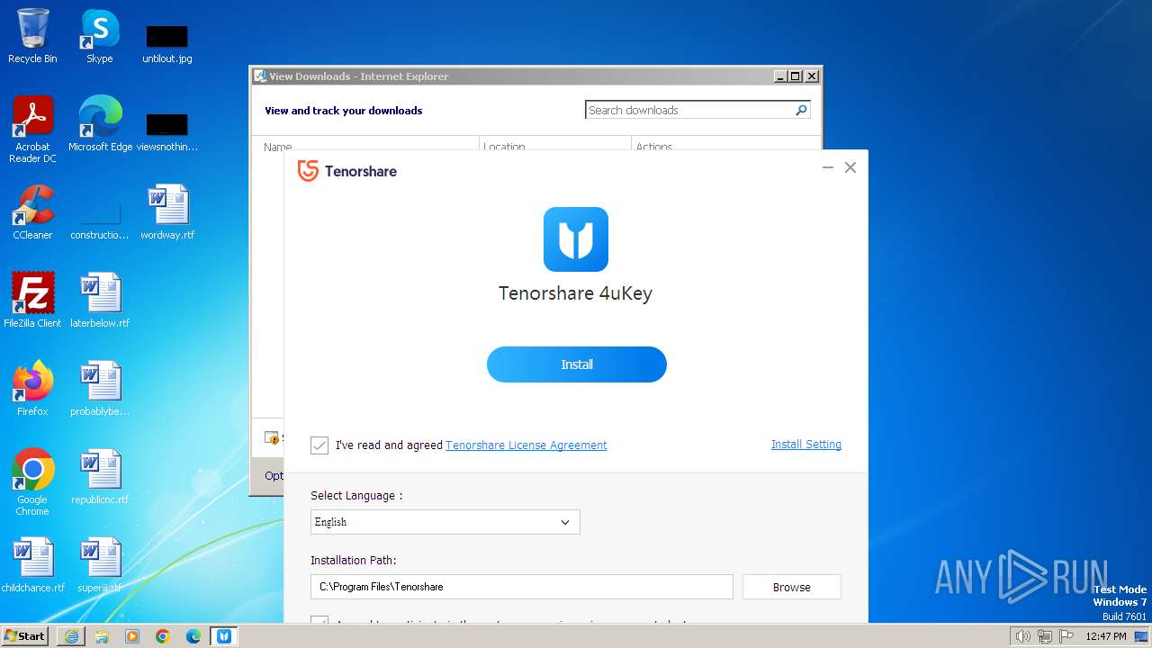Open File Explorer from taskbar
The height and width of the screenshot is (648, 1152).
coord(102,635)
